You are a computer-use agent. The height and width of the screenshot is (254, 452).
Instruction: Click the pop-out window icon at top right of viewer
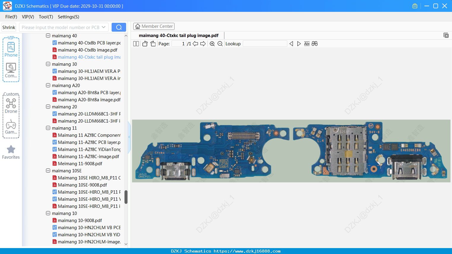(446, 35)
